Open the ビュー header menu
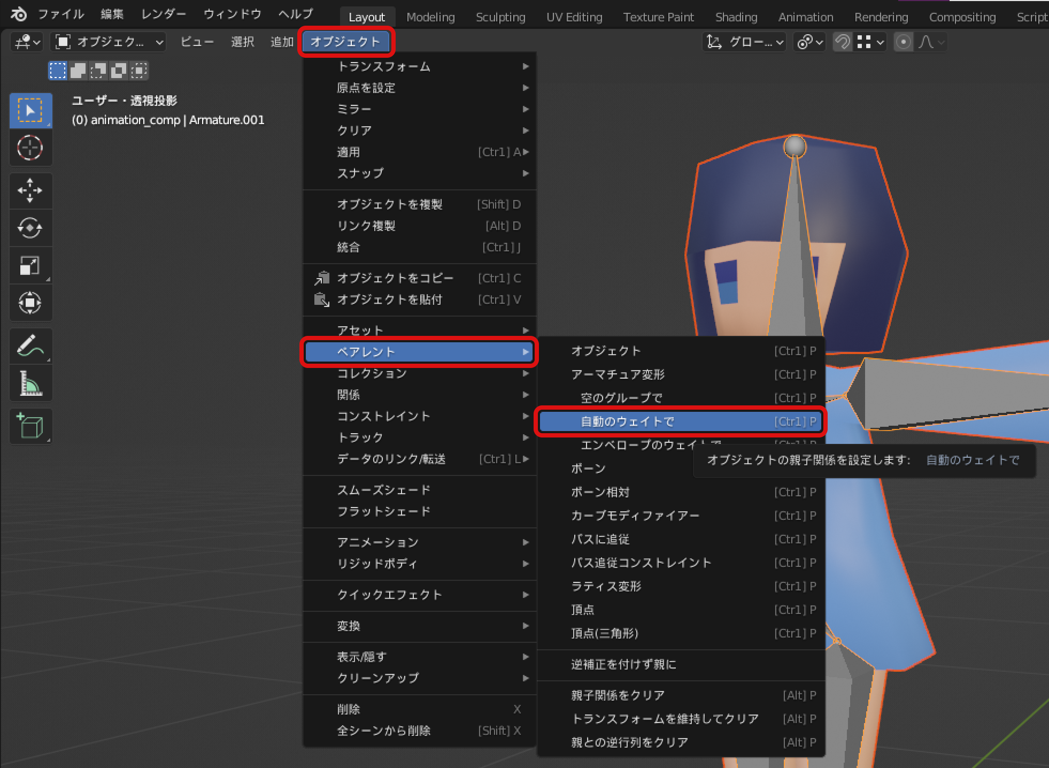Viewport: 1049px width, 768px height. pos(197,42)
